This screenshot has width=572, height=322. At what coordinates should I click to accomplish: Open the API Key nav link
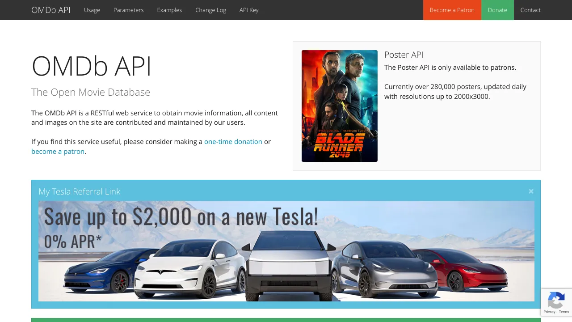pyautogui.click(x=249, y=10)
